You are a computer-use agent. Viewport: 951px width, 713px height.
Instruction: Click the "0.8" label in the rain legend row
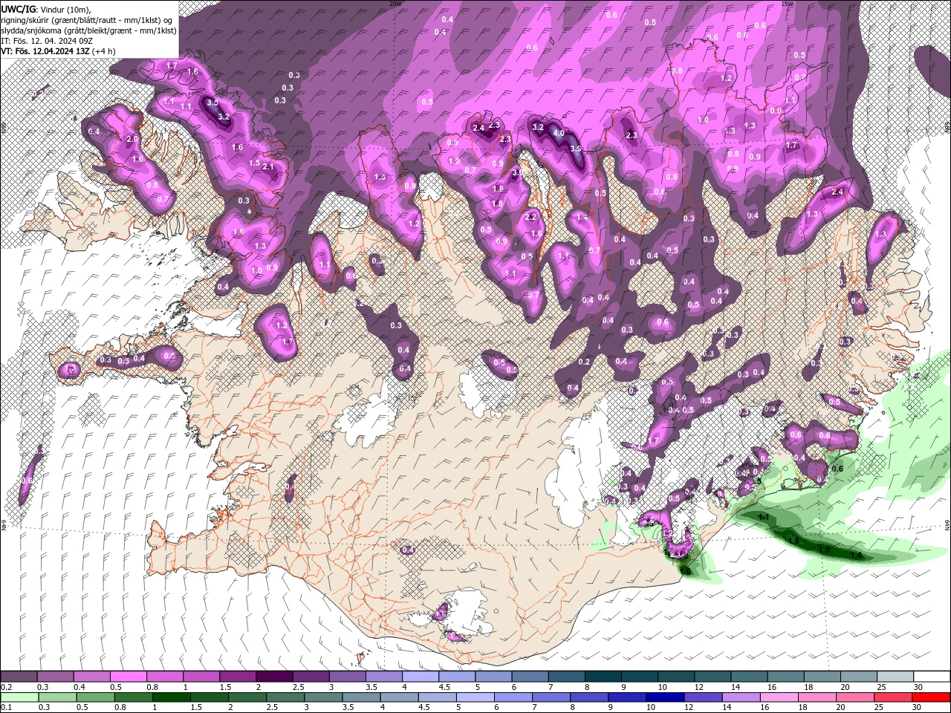point(120,708)
